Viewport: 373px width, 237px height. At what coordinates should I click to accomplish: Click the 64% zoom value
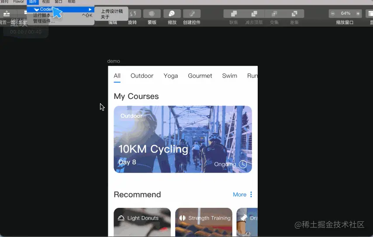pos(345,13)
